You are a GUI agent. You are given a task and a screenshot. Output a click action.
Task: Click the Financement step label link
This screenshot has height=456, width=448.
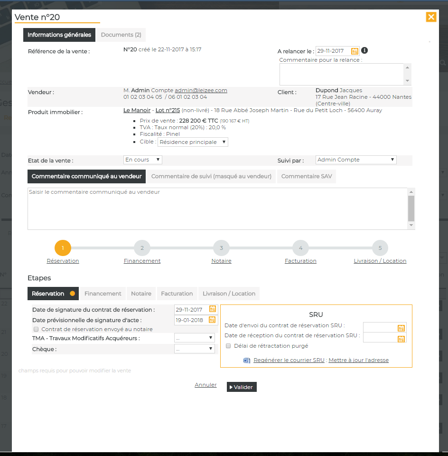pyautogui.click(x=142, y=261)
